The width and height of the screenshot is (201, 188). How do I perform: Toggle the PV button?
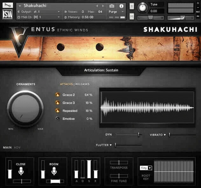(198, 16)
